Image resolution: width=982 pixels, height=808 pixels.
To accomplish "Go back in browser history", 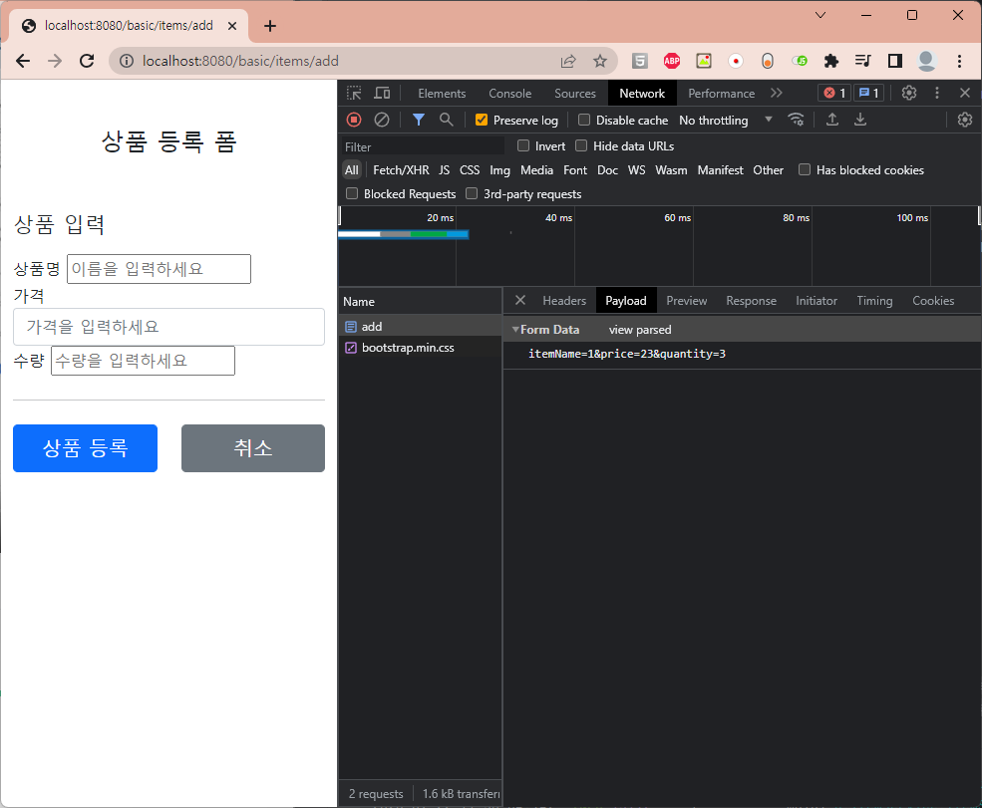I will coord(23,61).
